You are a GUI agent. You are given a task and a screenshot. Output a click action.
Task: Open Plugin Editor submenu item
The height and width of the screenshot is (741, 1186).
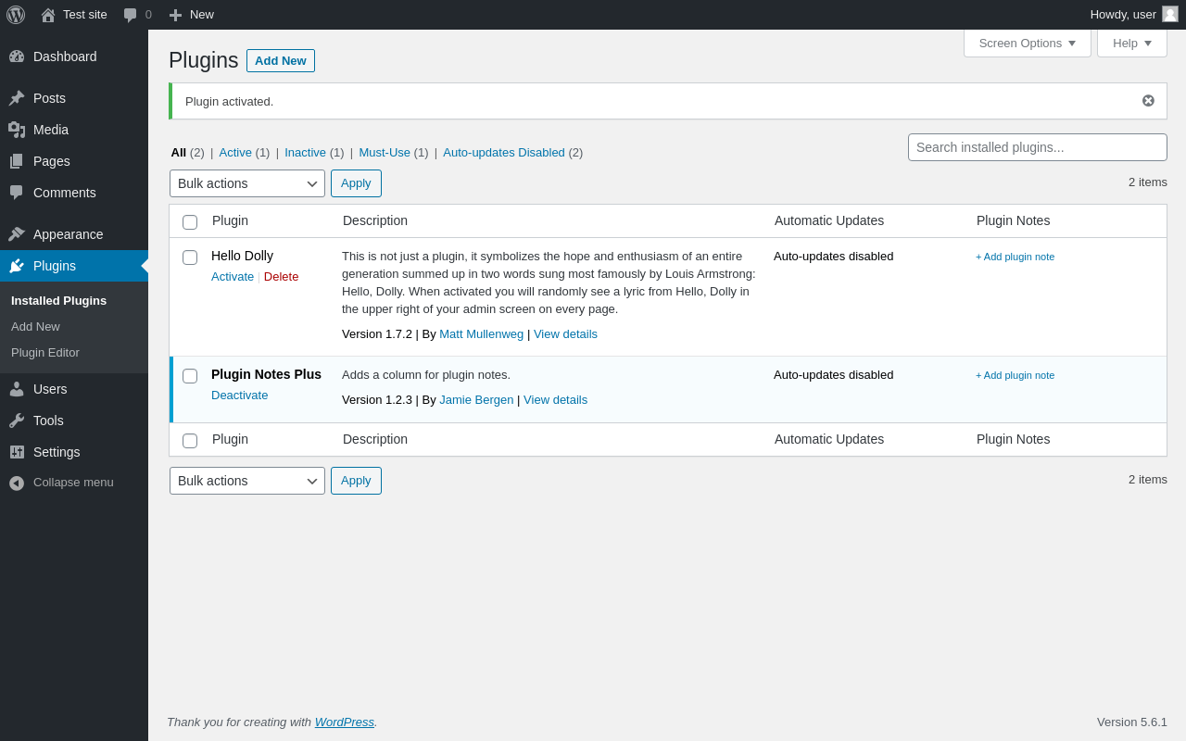(x=45, y=353)
